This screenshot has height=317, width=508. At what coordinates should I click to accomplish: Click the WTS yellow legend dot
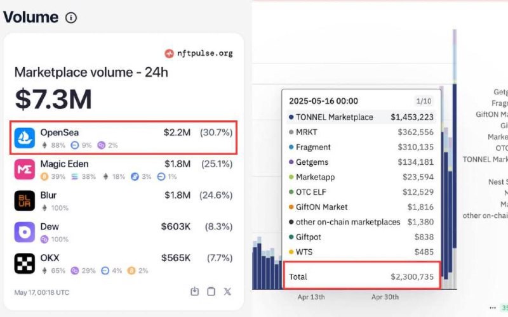[291, 252]
